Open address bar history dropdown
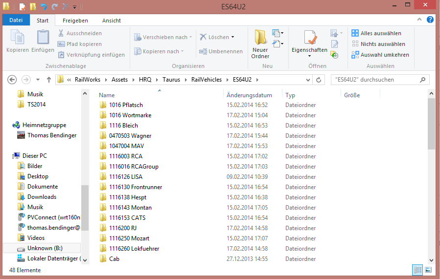Viewport: 440px width, 279px height. (x=308, y=80)
